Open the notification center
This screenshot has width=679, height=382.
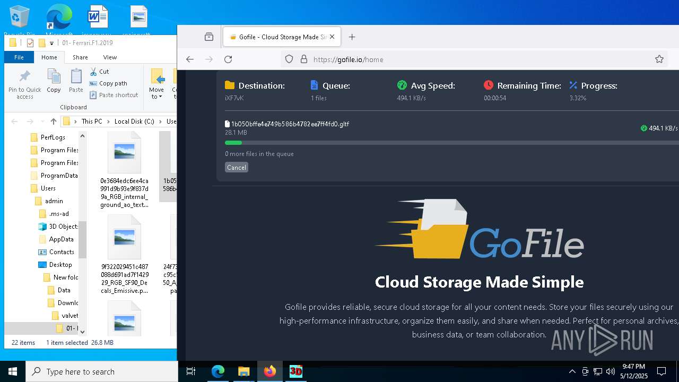point(661,371)
